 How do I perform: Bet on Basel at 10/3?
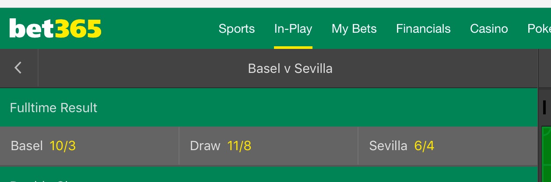(89, 146)
